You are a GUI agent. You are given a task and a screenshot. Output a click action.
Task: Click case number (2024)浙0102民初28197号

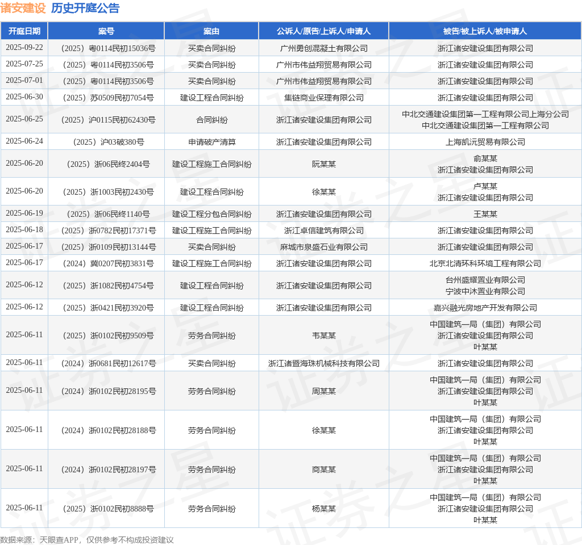[108, 469]
